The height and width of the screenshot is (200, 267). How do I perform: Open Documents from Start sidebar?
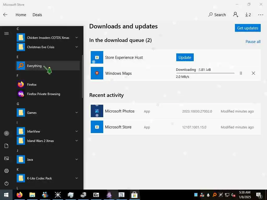(x=7, y=146)
